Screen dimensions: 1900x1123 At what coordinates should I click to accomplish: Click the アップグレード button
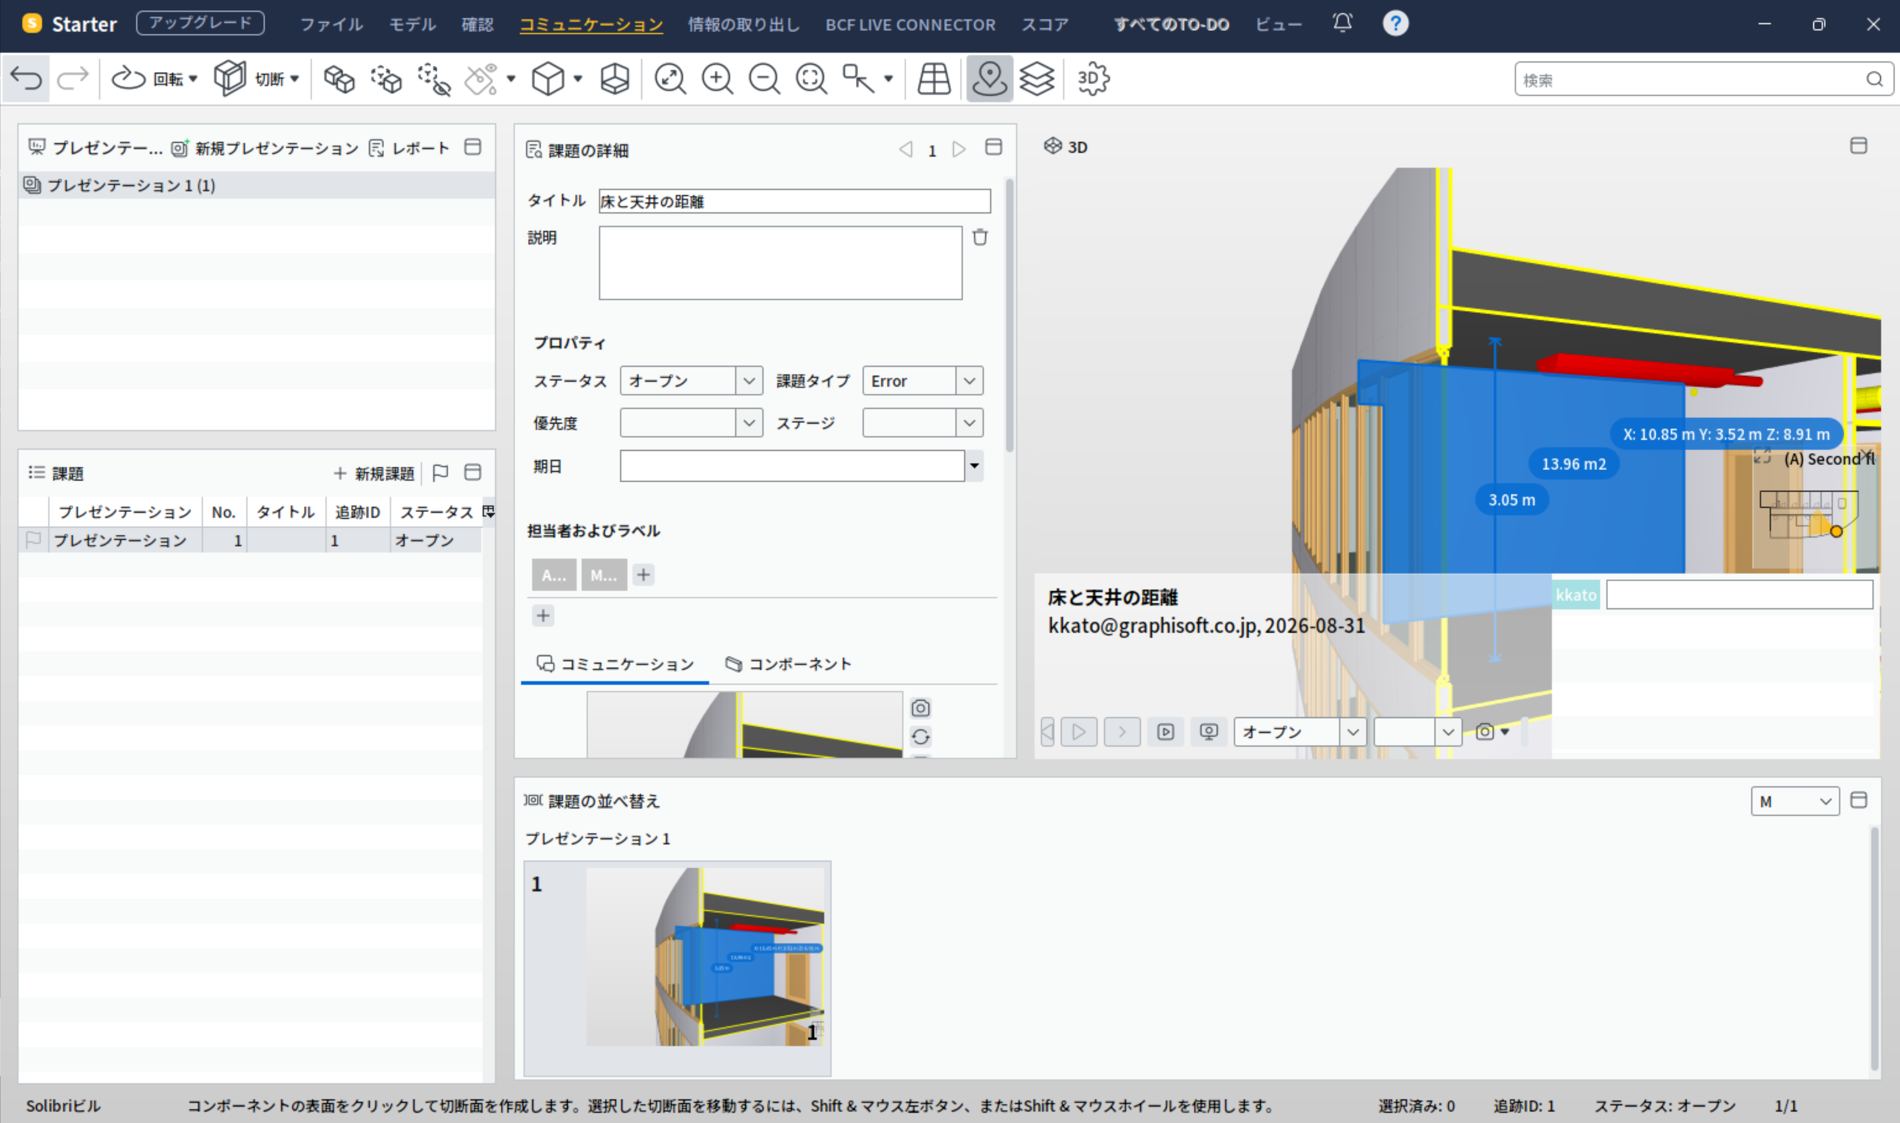pyautogui.click(x=200, y=23)
